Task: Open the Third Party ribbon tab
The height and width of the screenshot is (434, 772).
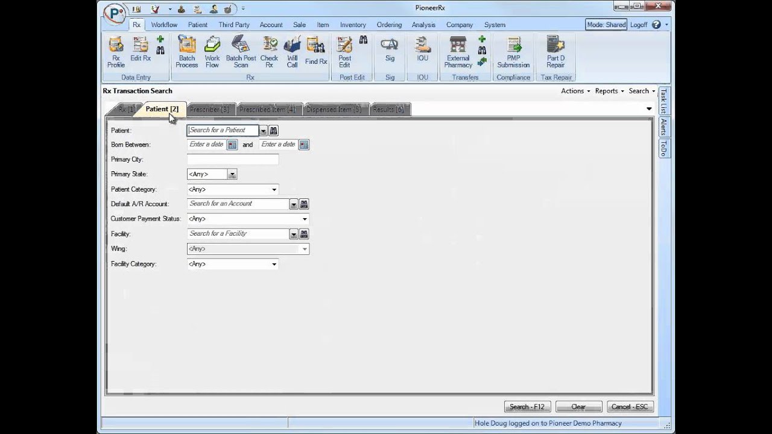Action: 234,25
